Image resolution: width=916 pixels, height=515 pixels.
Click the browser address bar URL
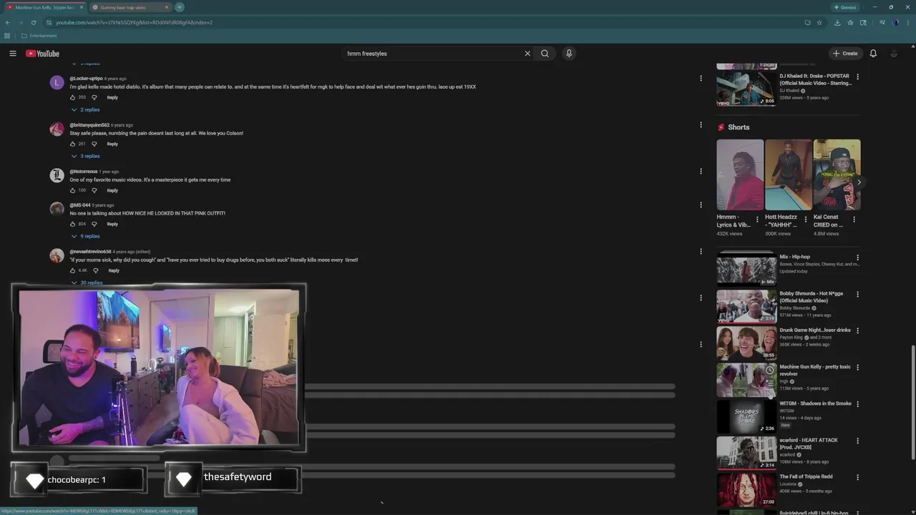(135, 22)
